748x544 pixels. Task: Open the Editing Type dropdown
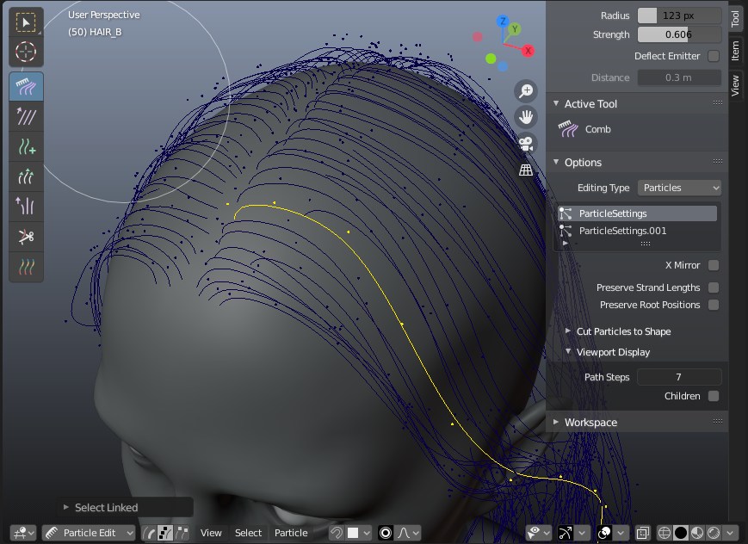pyautogui.click(x=679, y=188)
